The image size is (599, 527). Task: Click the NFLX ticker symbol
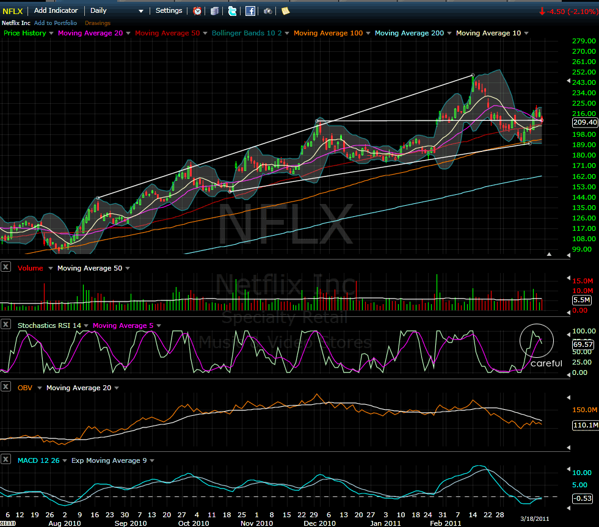(13, 11)
